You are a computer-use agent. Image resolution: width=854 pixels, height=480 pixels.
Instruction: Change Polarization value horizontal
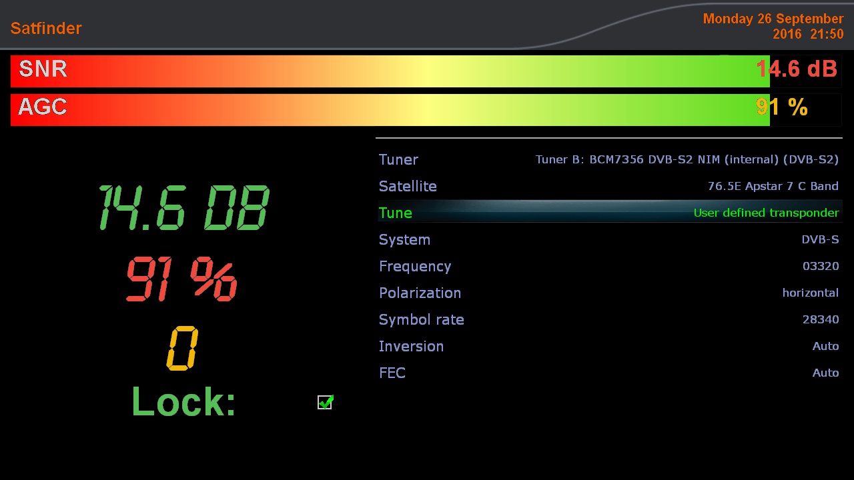click(810, 293)
